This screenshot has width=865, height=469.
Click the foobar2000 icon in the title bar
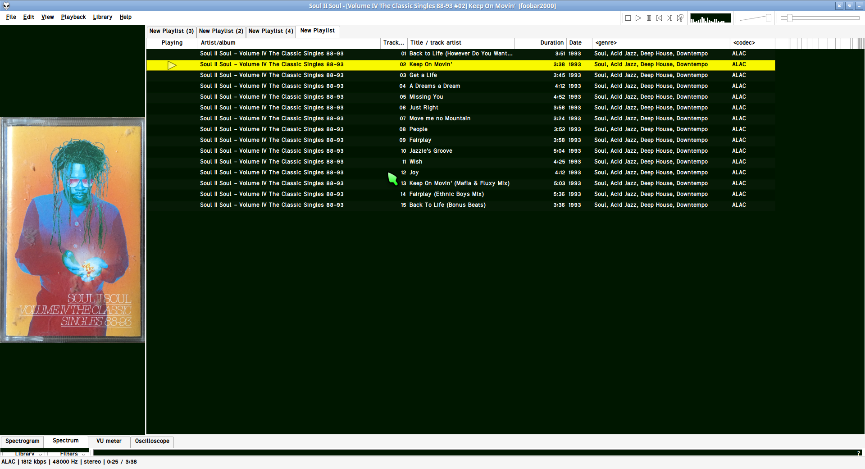click(x=6, y=6)
